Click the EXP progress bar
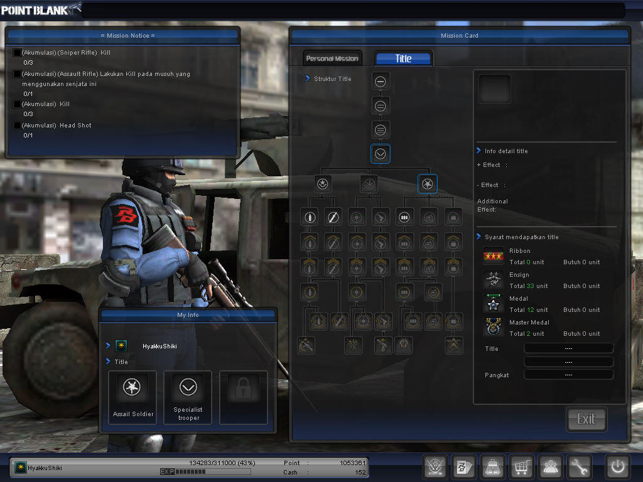Viewport: 643px width, 482px height. (205, 472)
